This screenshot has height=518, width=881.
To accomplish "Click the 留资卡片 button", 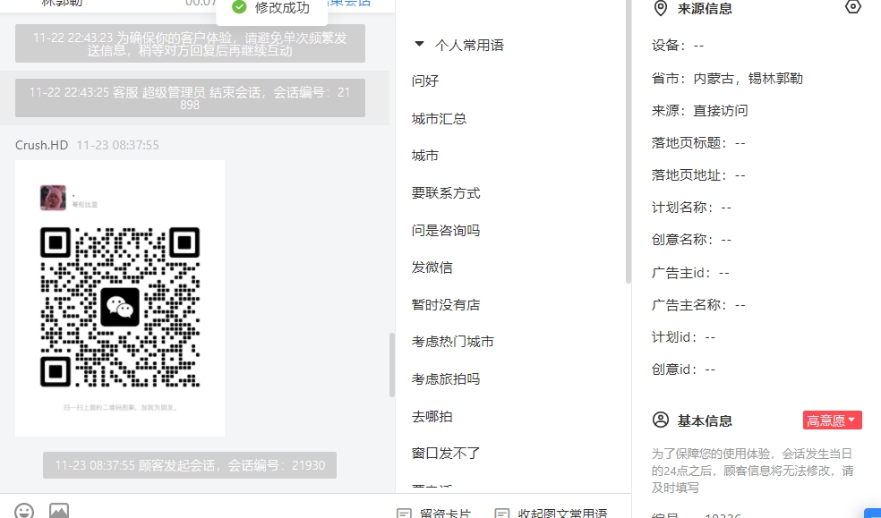I will tap(434, 513).
